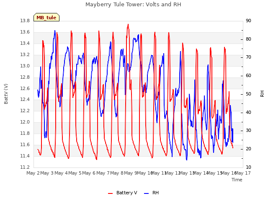
Task: Click the MB_tule label box
Action: tap(46, 17)
